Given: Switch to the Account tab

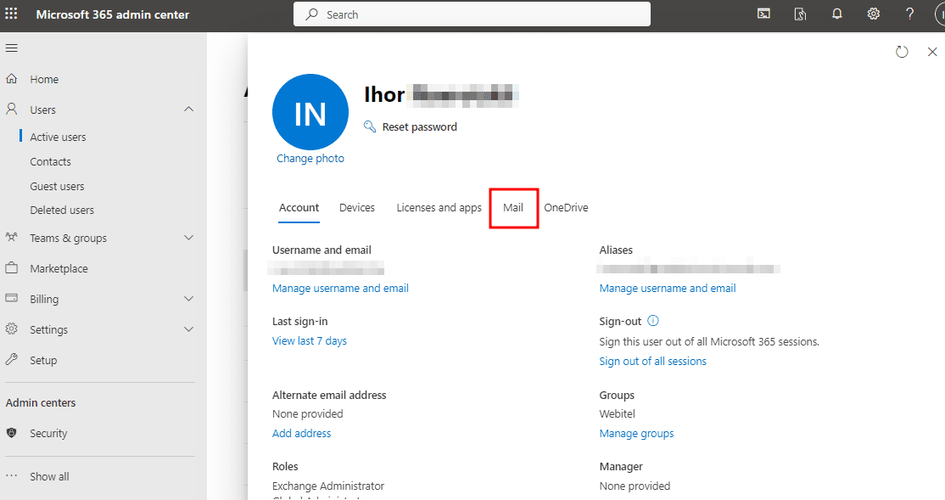Looking at the screenshot, I should (299, 207).
